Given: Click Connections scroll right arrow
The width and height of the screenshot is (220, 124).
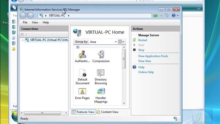Looking at the screenshot, I should (x=66, y=113).
